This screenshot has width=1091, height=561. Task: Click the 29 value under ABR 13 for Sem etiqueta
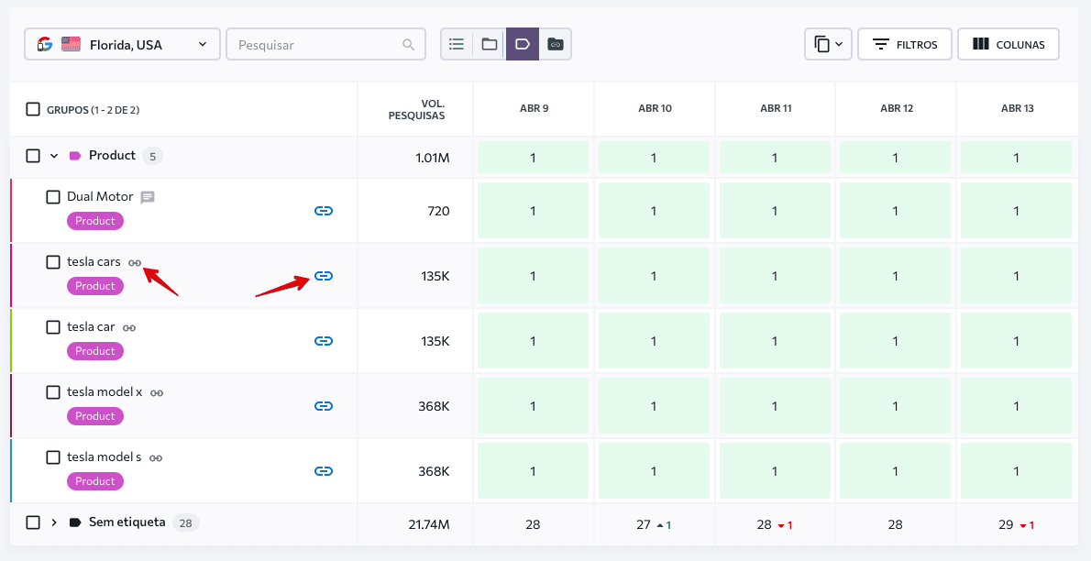click(1006, 524)
